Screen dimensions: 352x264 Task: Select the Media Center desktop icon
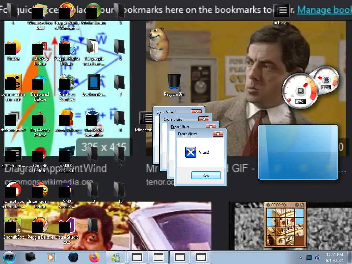93,14
